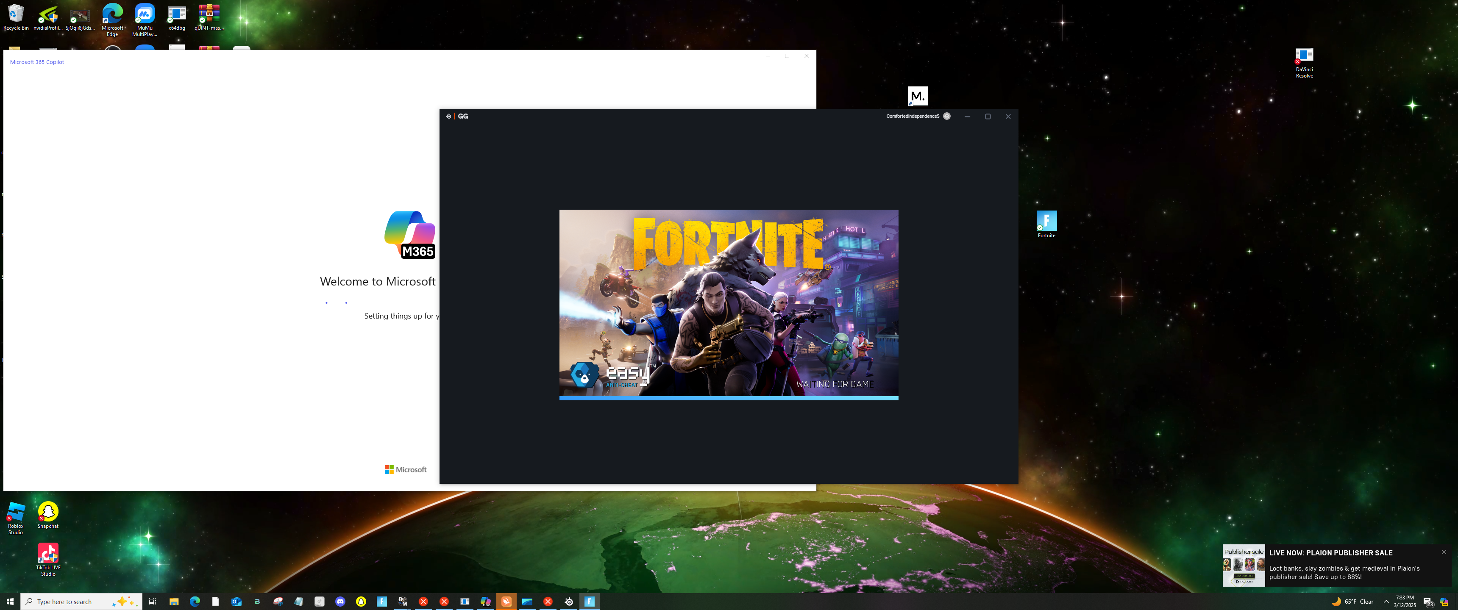Viewport: 1458px width, 610px height.
Task: Launch the MuMu MultiPlay... desktop icon
Action: (145, 20)
